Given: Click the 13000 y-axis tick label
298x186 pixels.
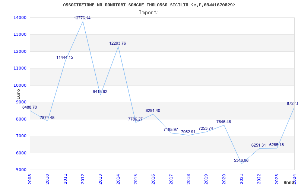Looking at the screenshot, I should (x=20, y=35).
